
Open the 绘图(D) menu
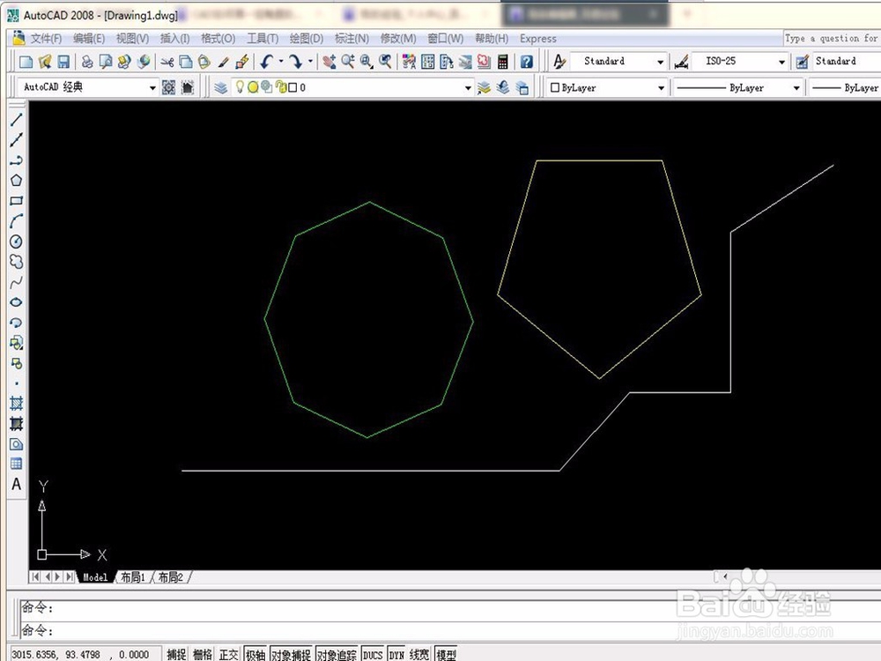click(x=307, y=38)
